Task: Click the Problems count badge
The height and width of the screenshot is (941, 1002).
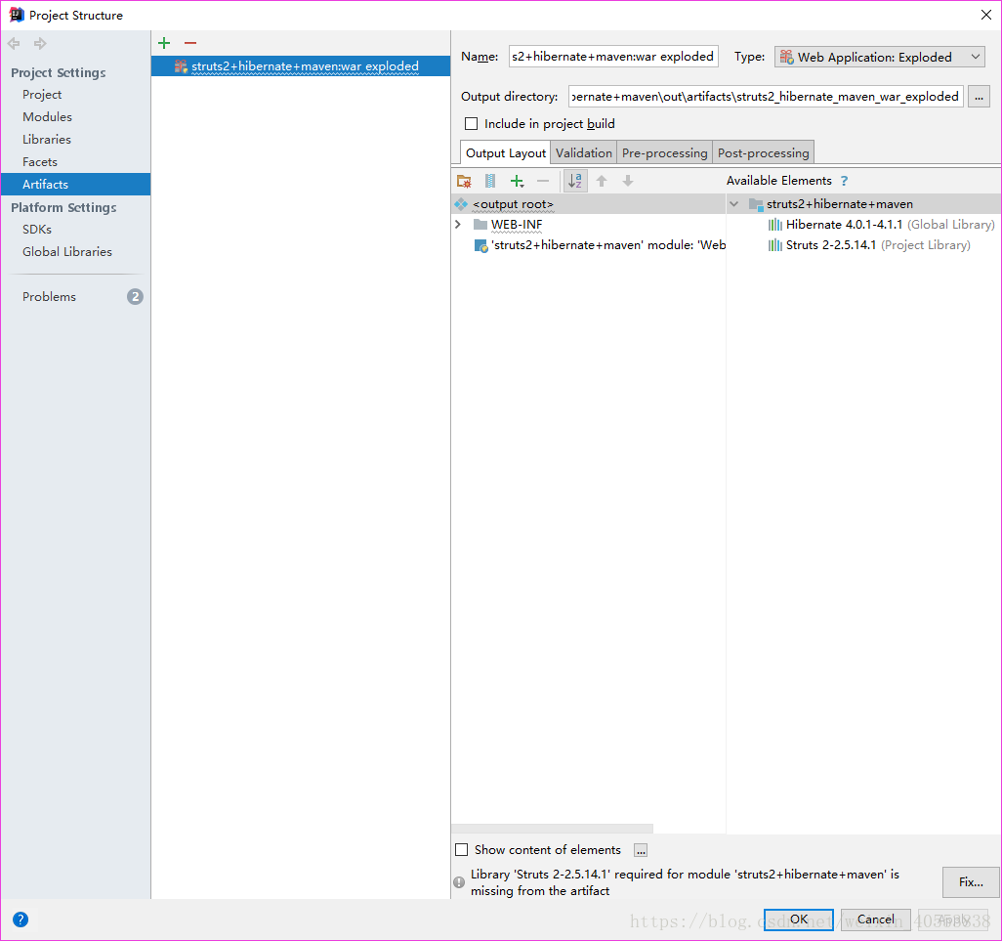Action: click(x=135, y=297)
